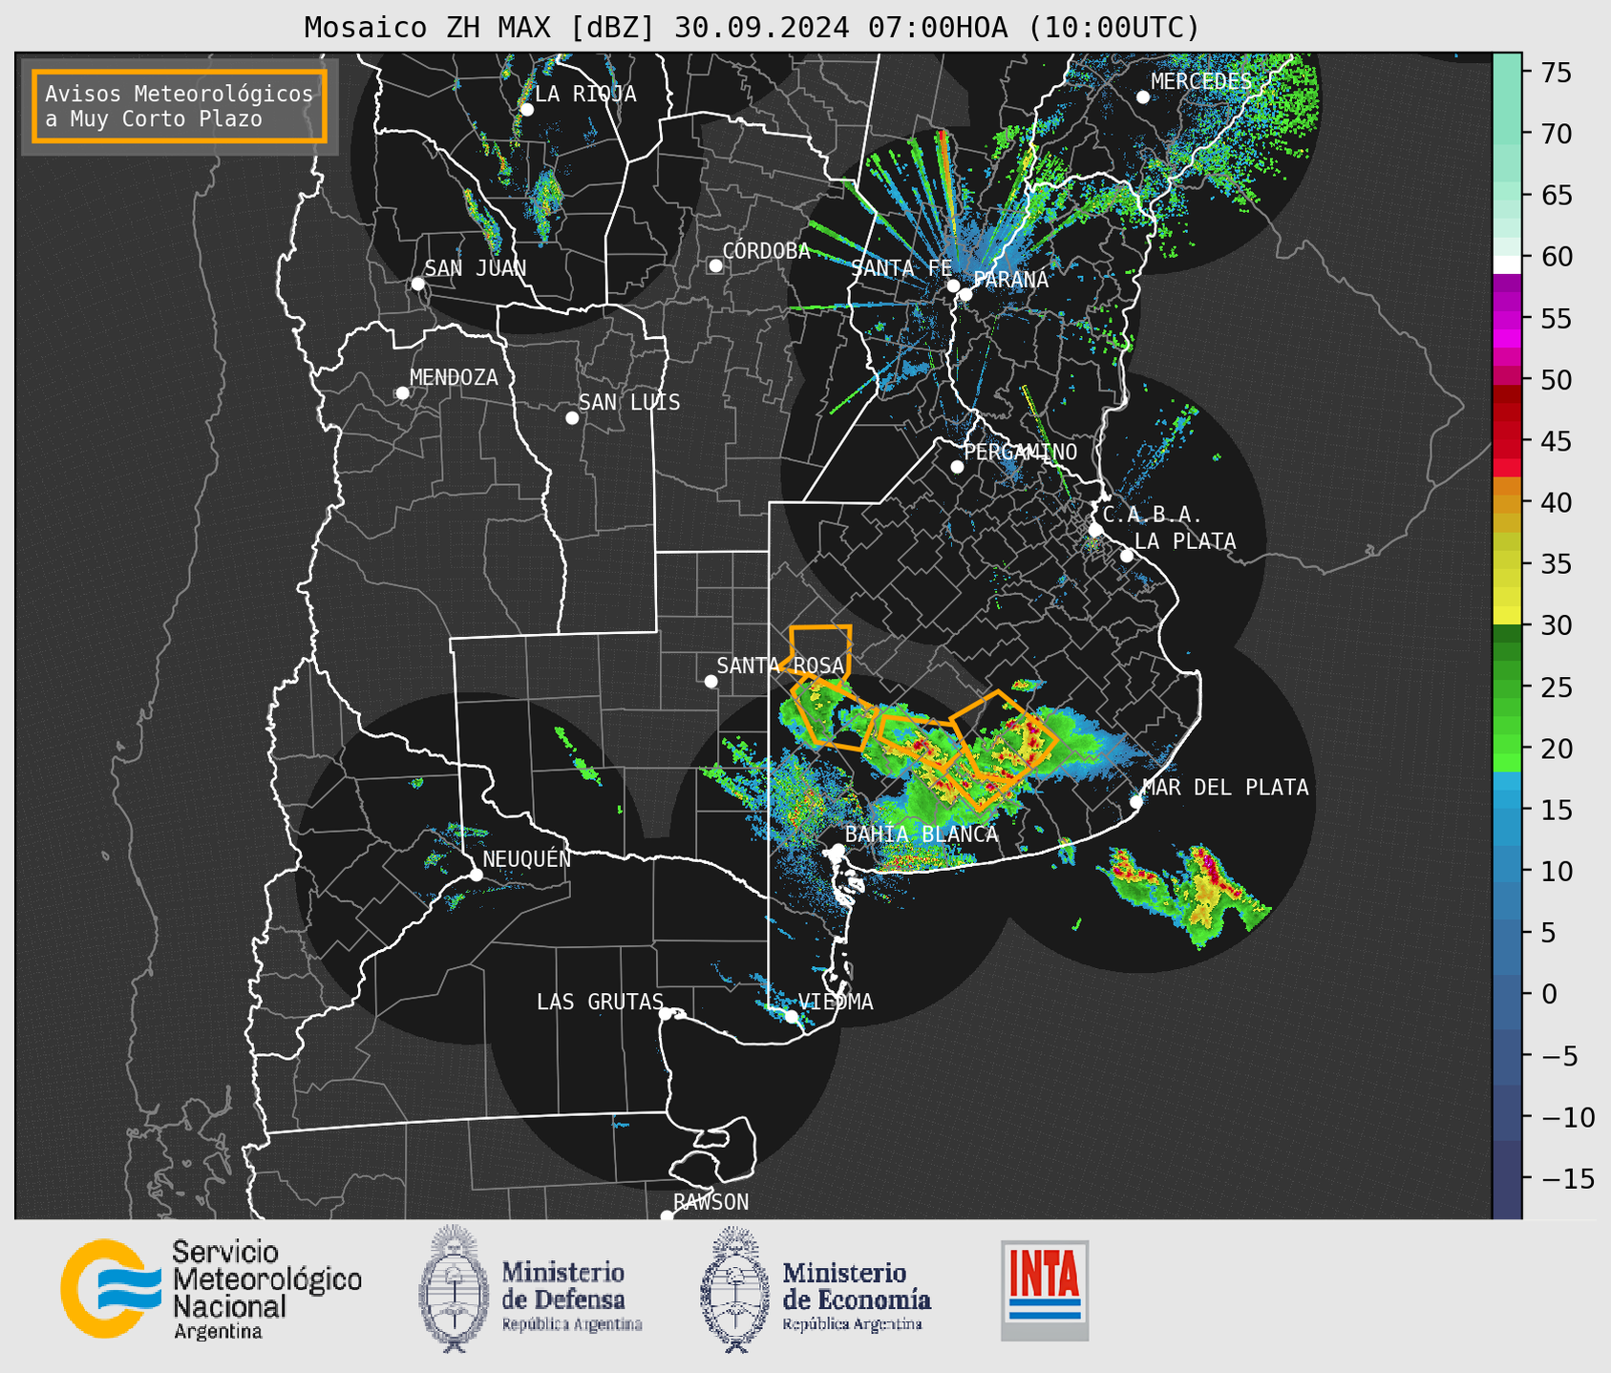Select the LA RIOJA city label
This screenshot has height=1373, width=1611.
tap(585, 94)
